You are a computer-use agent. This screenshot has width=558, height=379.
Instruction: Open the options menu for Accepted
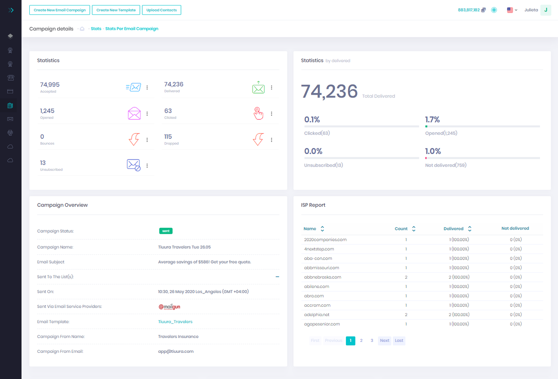click(147, 88)
